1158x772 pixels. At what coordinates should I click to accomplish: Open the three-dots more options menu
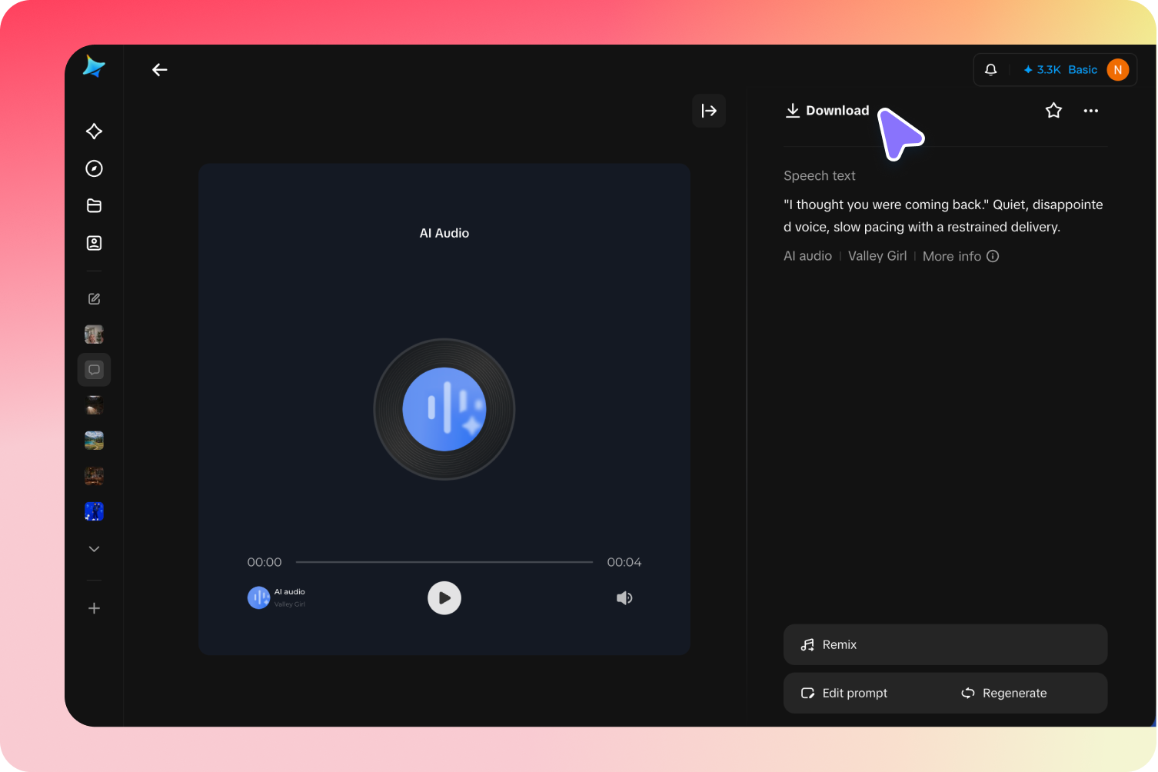click(1091, 111)
